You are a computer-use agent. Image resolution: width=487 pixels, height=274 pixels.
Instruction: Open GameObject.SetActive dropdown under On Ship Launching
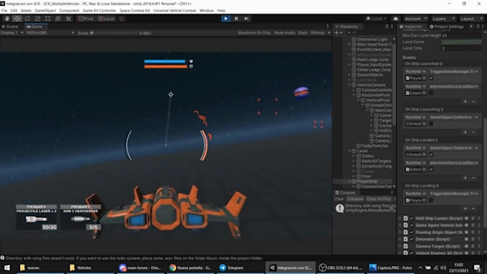454,117
